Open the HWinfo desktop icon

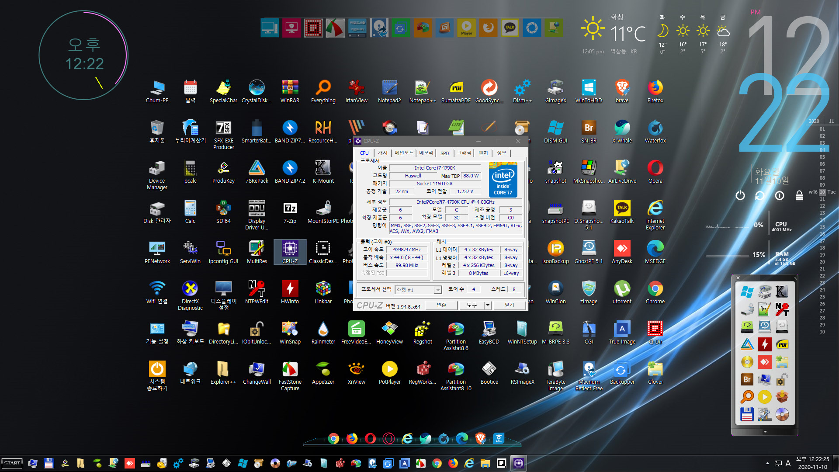(290, 292)
